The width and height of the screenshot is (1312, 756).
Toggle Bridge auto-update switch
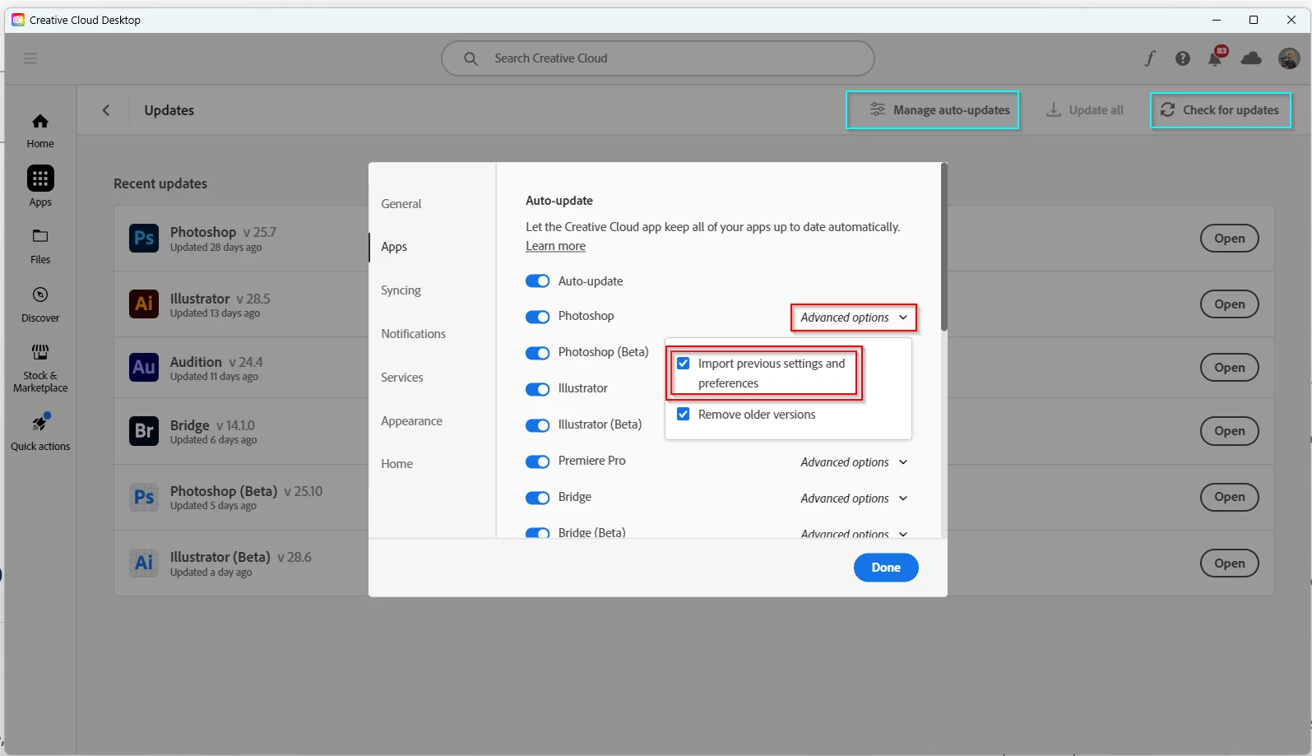coord(537,498)
